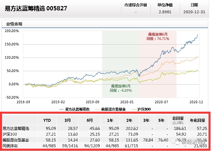The height and width of the screenshot is (151, 212).
Task: Toggle the 偏股混合型基金 legend label
Action: (114, 109)
